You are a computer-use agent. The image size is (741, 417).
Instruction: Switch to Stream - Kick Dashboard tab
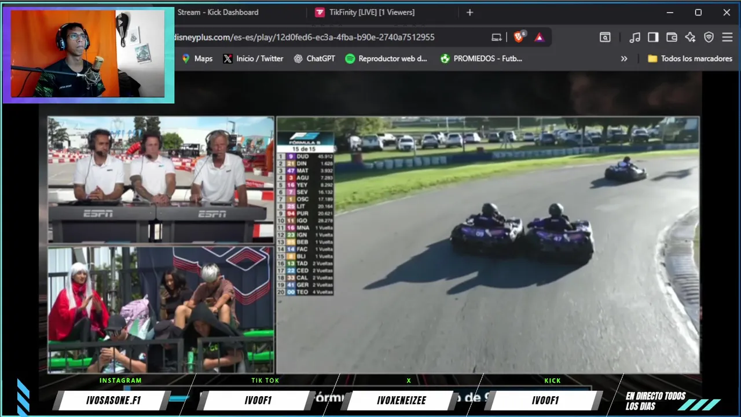(218, 12)
